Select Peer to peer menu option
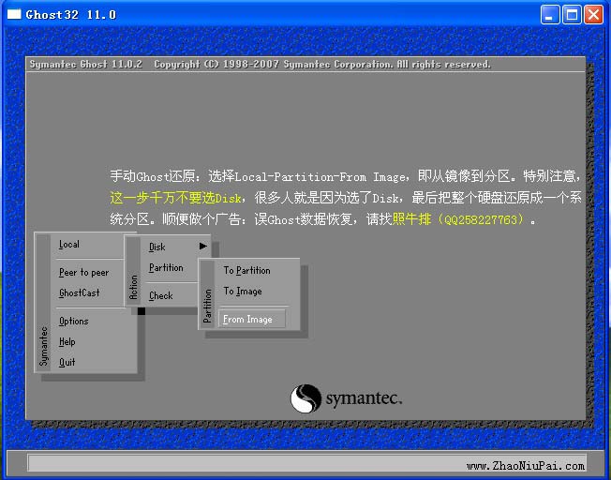This screenshot has width=611, height=480. tap(83, 272)
